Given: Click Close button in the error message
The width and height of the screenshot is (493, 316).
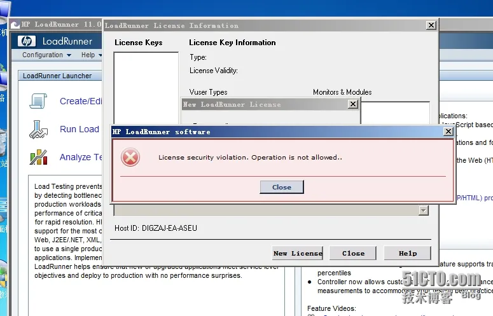Looking at the screenshot, I should click(282, 187).
